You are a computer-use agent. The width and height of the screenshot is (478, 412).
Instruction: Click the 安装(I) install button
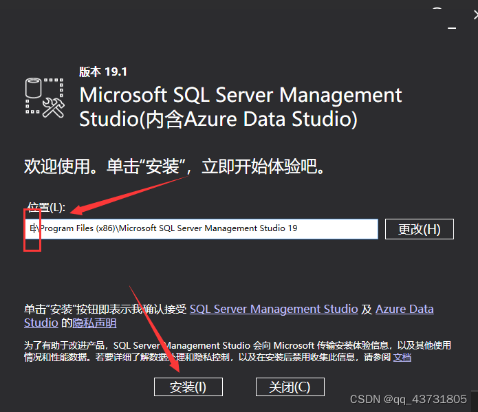tap(188, 387)
